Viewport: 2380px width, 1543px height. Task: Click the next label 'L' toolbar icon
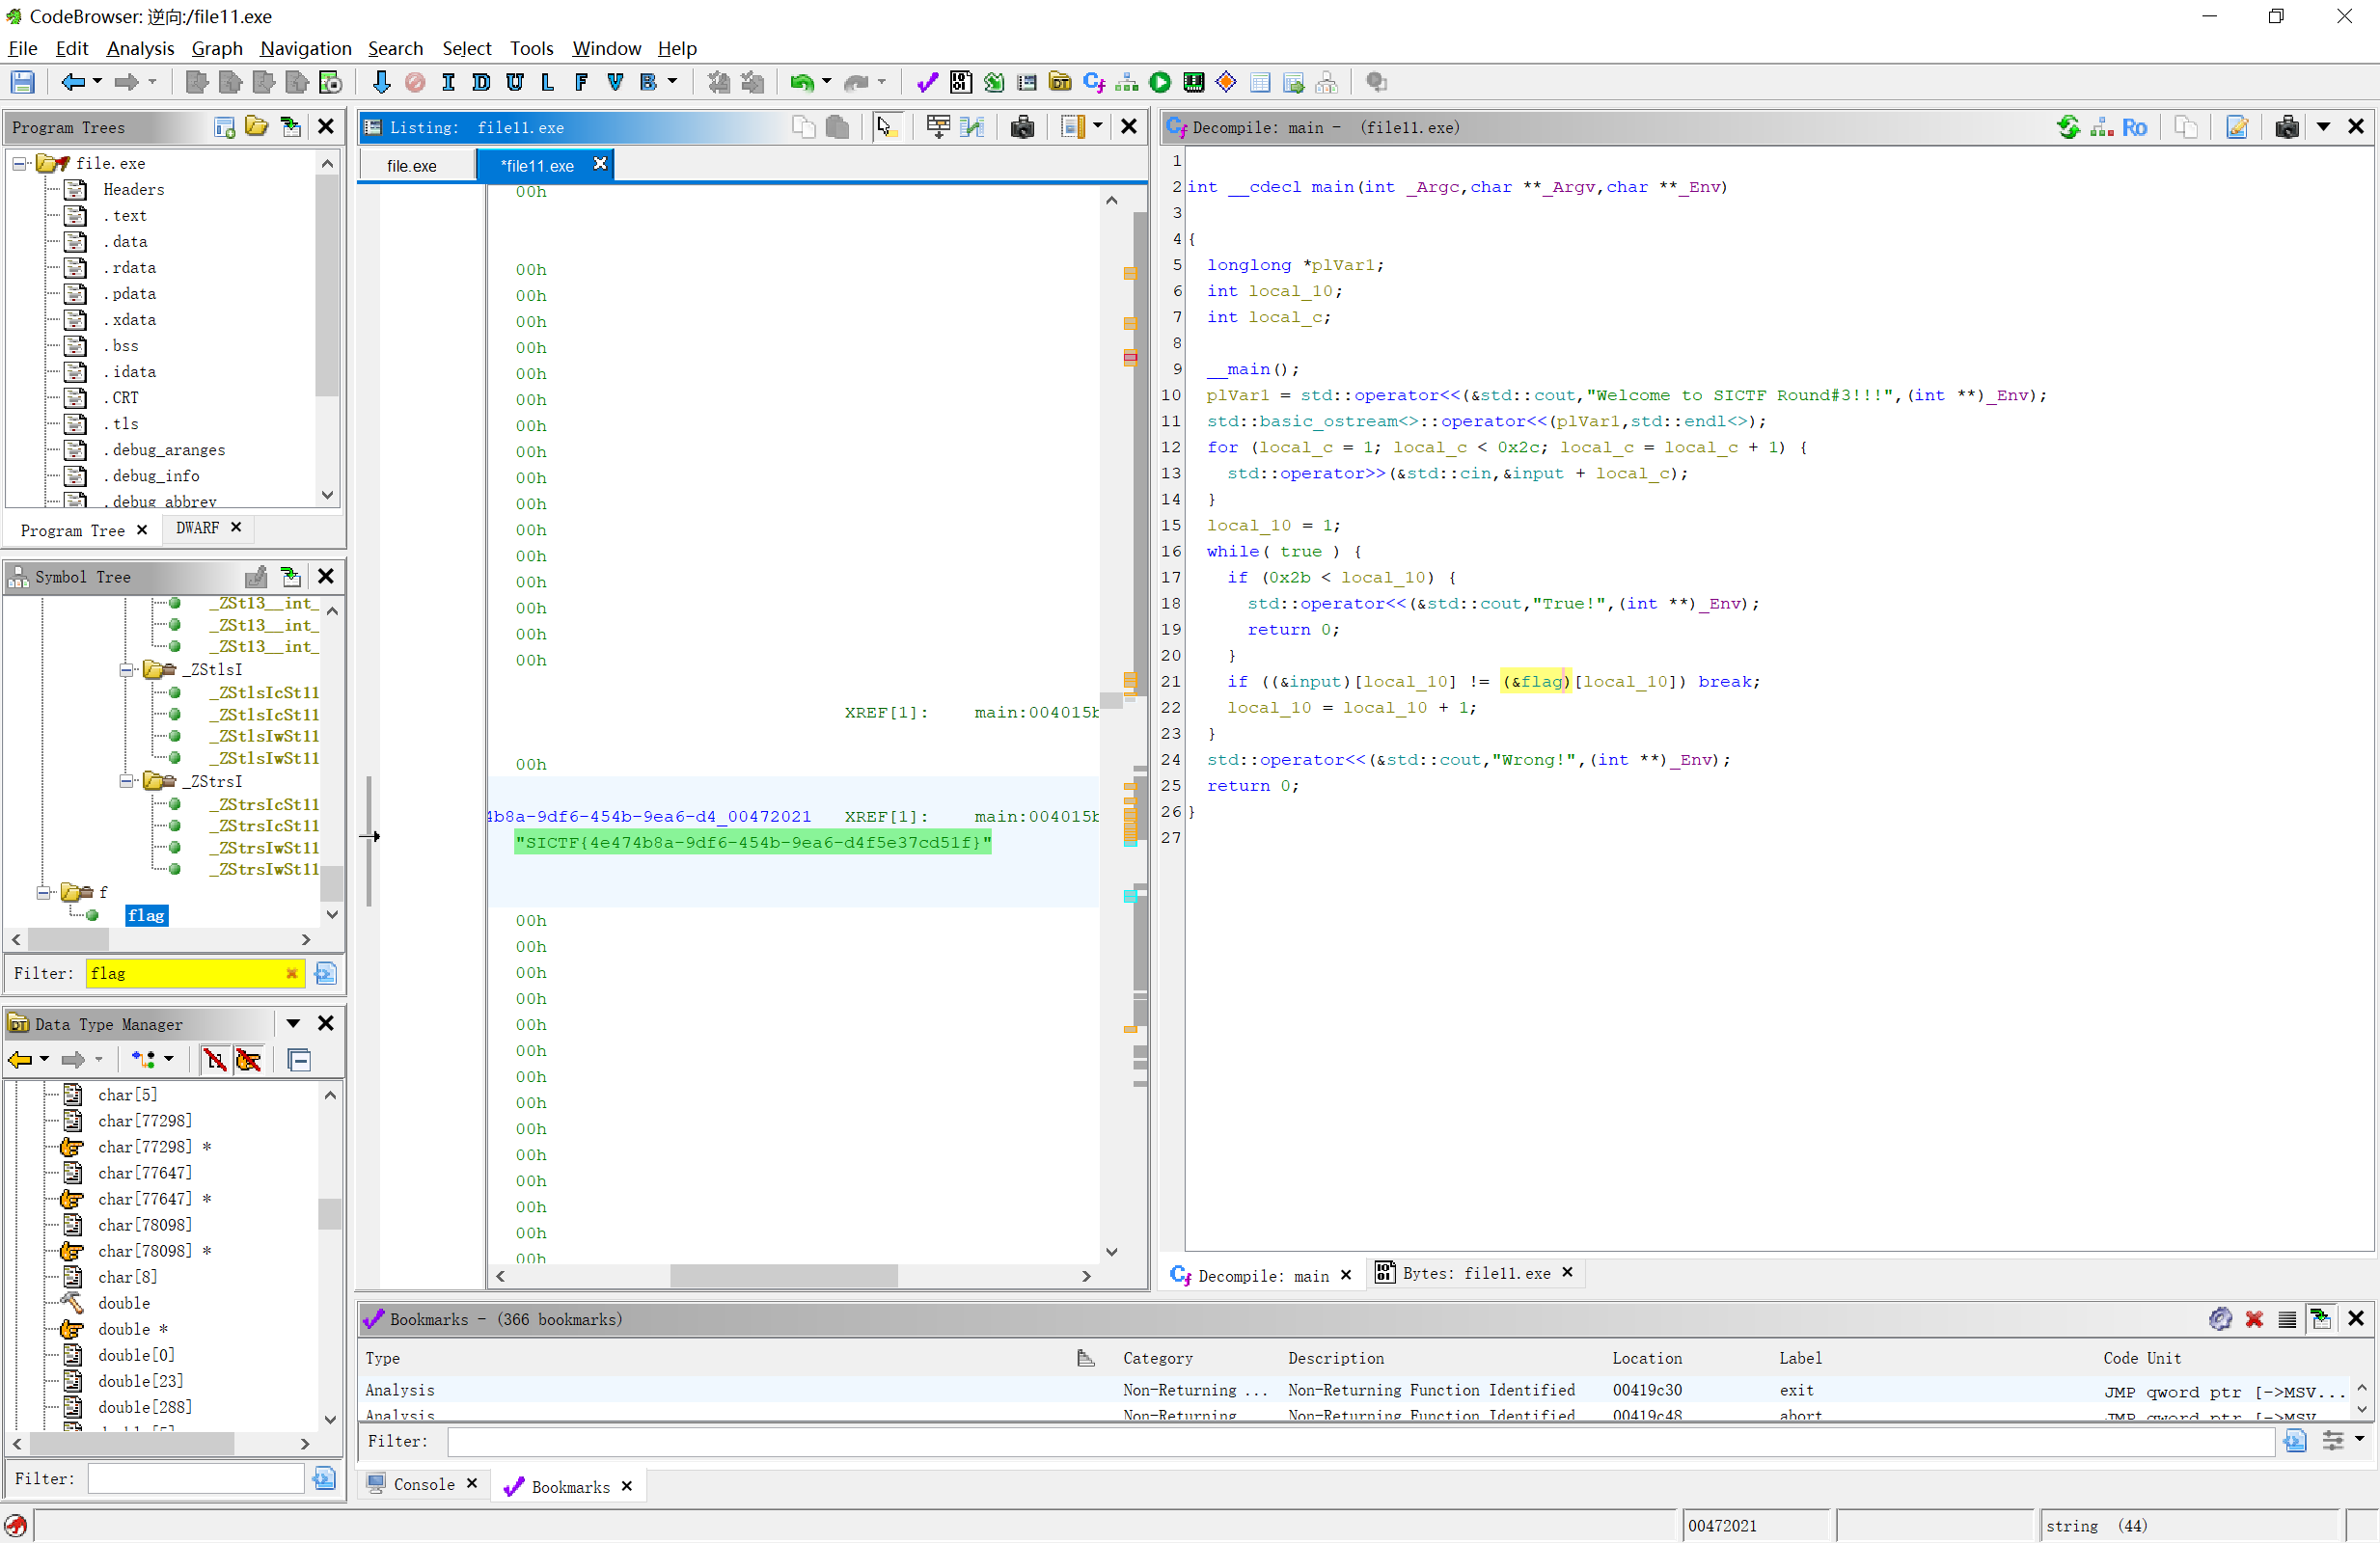pos(547,83)
